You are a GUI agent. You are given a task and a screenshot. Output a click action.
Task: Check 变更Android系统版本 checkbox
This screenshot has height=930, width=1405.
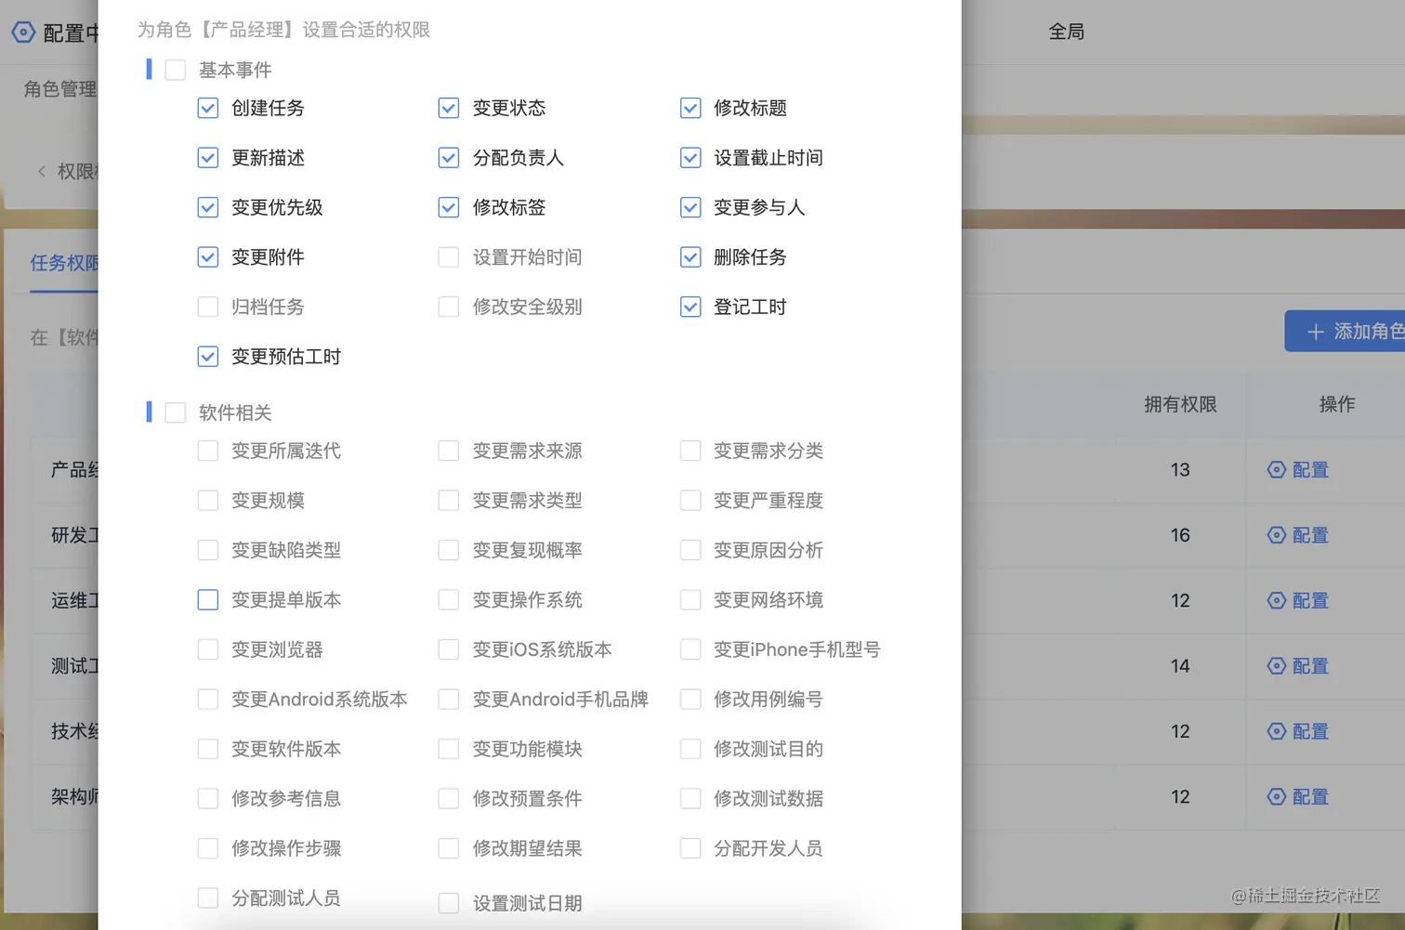click(x=208, y=700)
